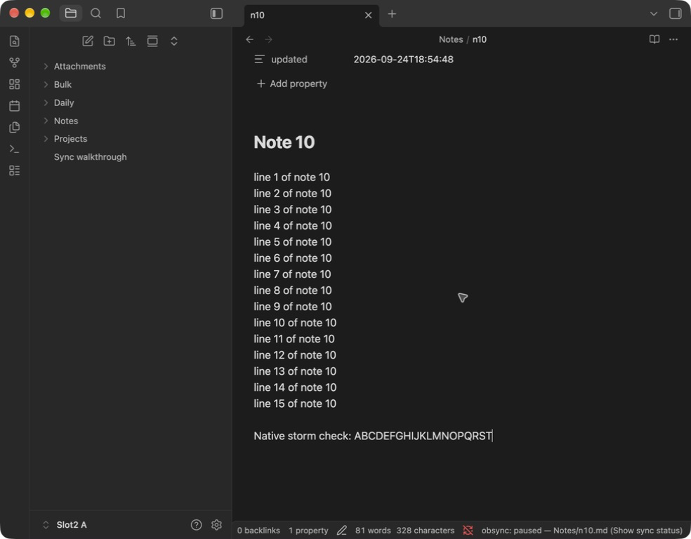Toggle editing mode pencil icon
This screenshot has height=539, width=691.
coord(341,531)
